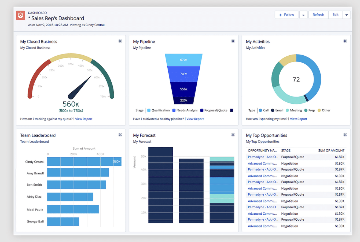Expand the My Top Opportunities widget
The height and width of the screenshot is (242, 360).
pos(345,135)
